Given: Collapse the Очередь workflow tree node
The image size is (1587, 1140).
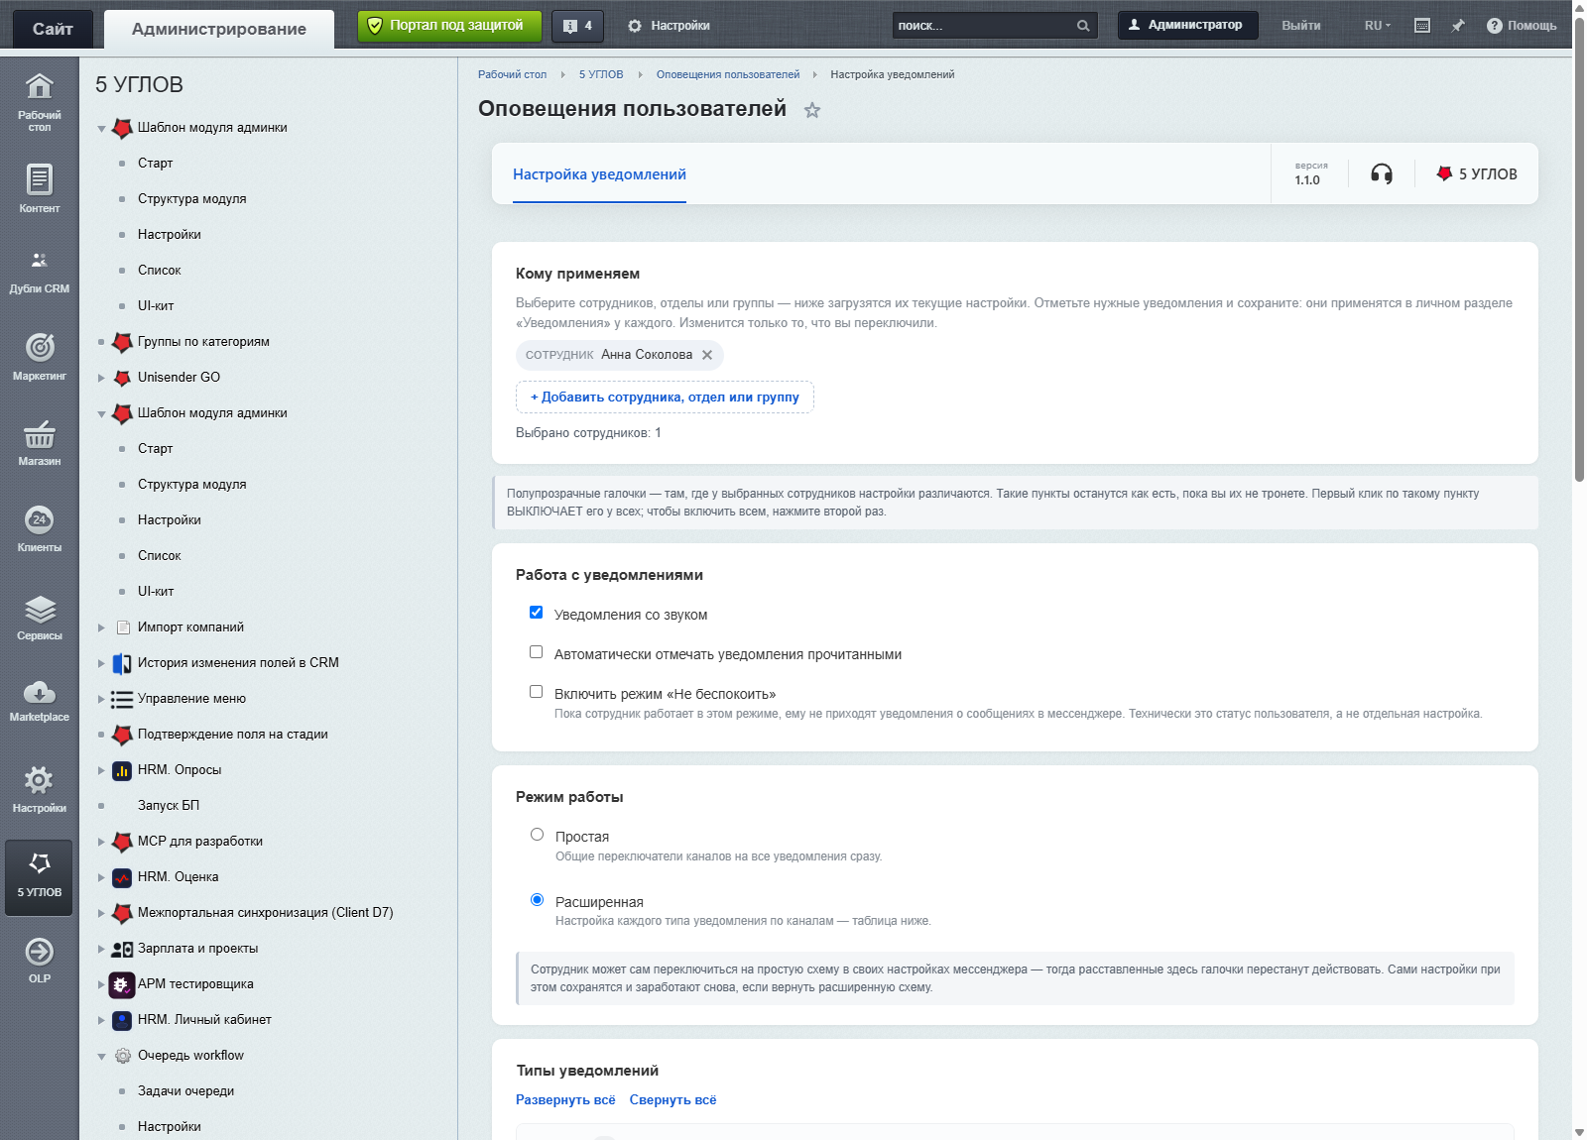Looking at the screenshot, I should pos(101,1056).
